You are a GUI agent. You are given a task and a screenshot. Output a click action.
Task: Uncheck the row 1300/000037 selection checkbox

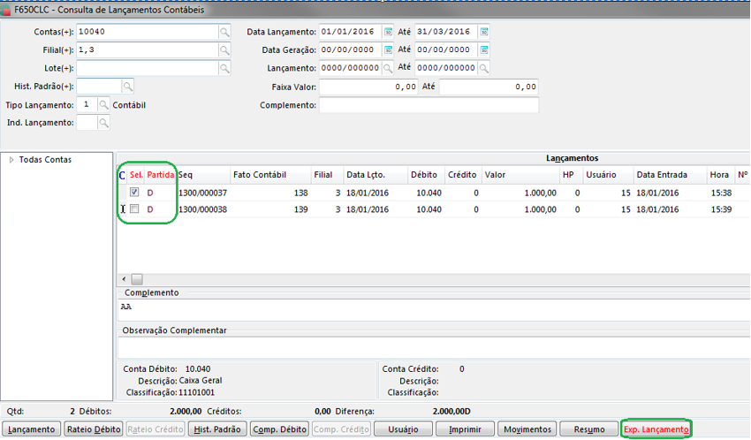(134, 192)
